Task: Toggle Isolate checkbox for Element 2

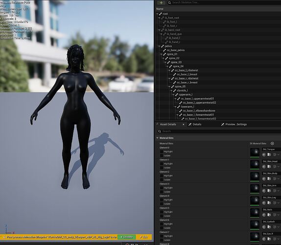Action: [162, 180]
